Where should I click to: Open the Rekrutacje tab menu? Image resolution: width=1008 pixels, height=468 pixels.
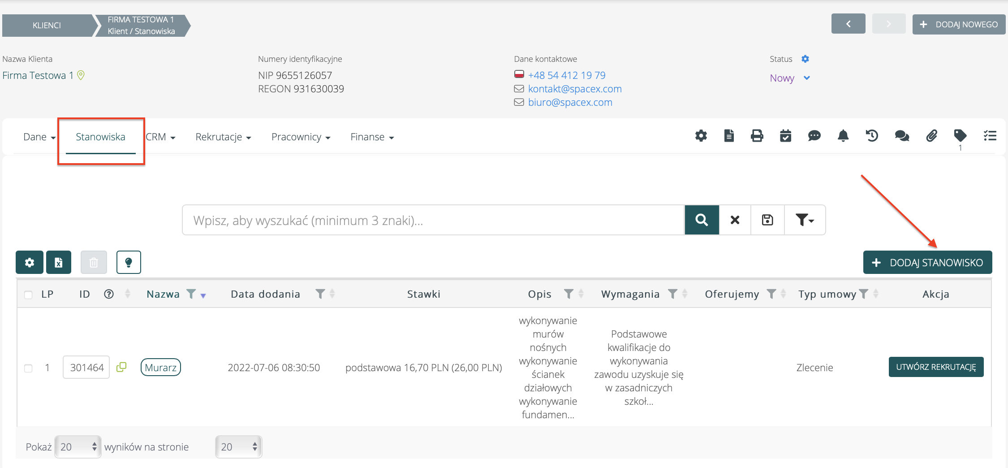[223, 137]
